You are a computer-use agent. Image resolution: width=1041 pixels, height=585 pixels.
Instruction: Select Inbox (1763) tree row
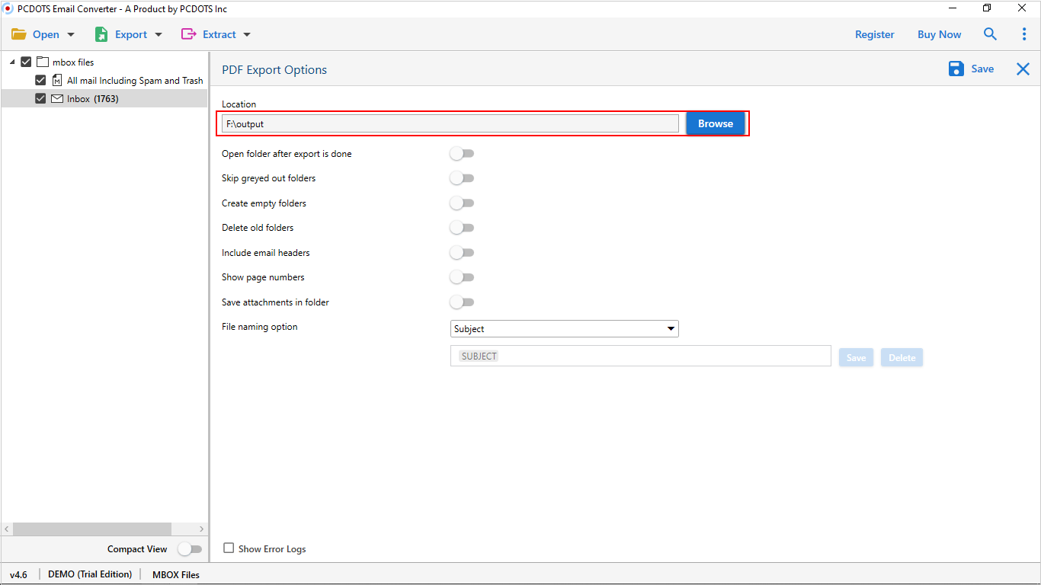[104, 98]
